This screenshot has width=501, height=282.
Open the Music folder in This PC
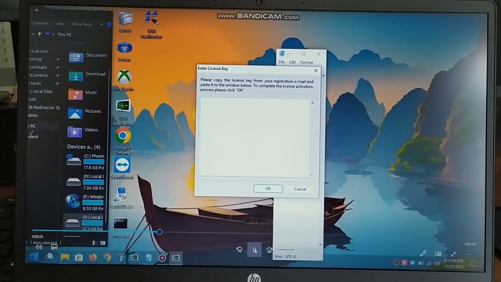tap(83, 94)
